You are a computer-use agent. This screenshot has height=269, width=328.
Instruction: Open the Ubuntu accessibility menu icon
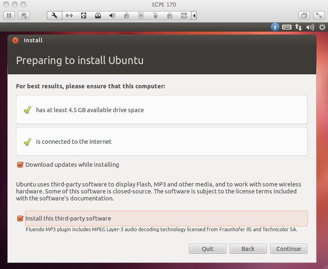(x=275, y=27)
